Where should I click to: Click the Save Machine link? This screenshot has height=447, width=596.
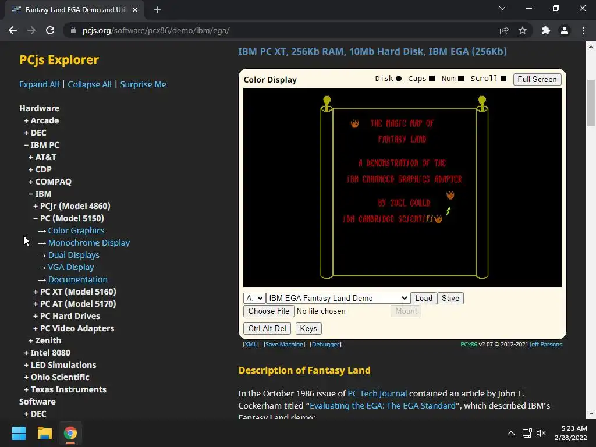coord(284,345)
